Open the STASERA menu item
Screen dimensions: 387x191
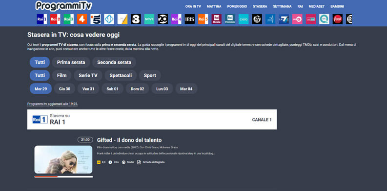(x=260, y=7)
